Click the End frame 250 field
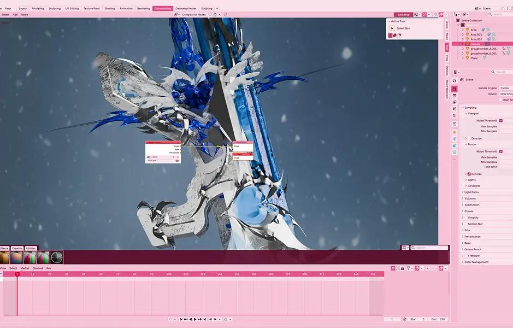 [x=438, y=319]
